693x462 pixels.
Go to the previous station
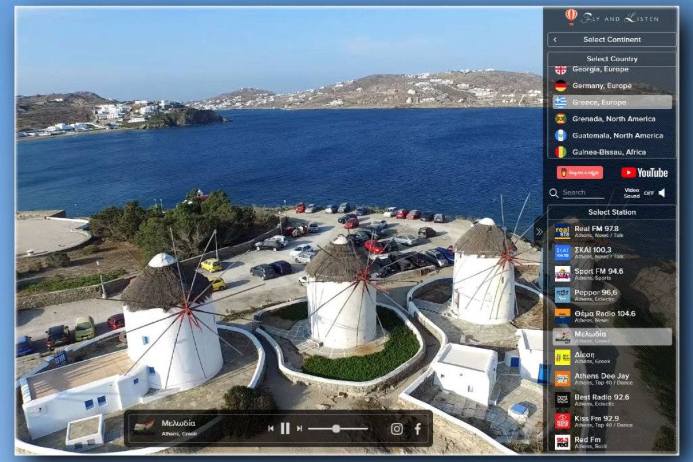(270, 429)
